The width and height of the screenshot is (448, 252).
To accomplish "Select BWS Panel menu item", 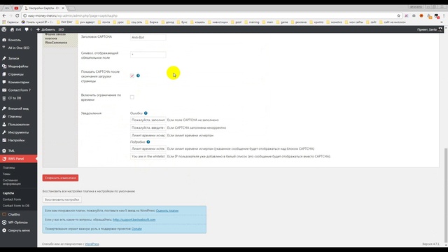I will pyautogui.click(x=19, y=159).
